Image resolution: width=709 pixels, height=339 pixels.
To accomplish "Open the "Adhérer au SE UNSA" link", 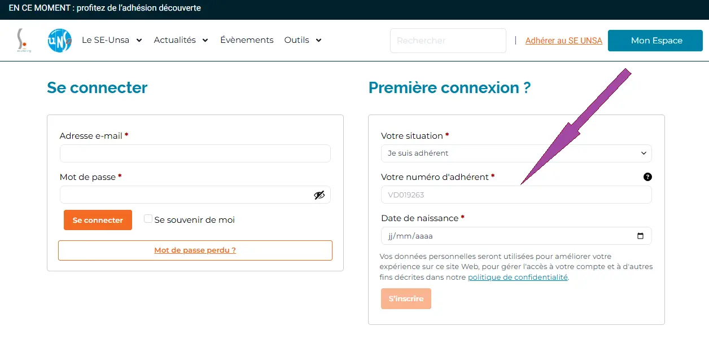I will point(563,41).
